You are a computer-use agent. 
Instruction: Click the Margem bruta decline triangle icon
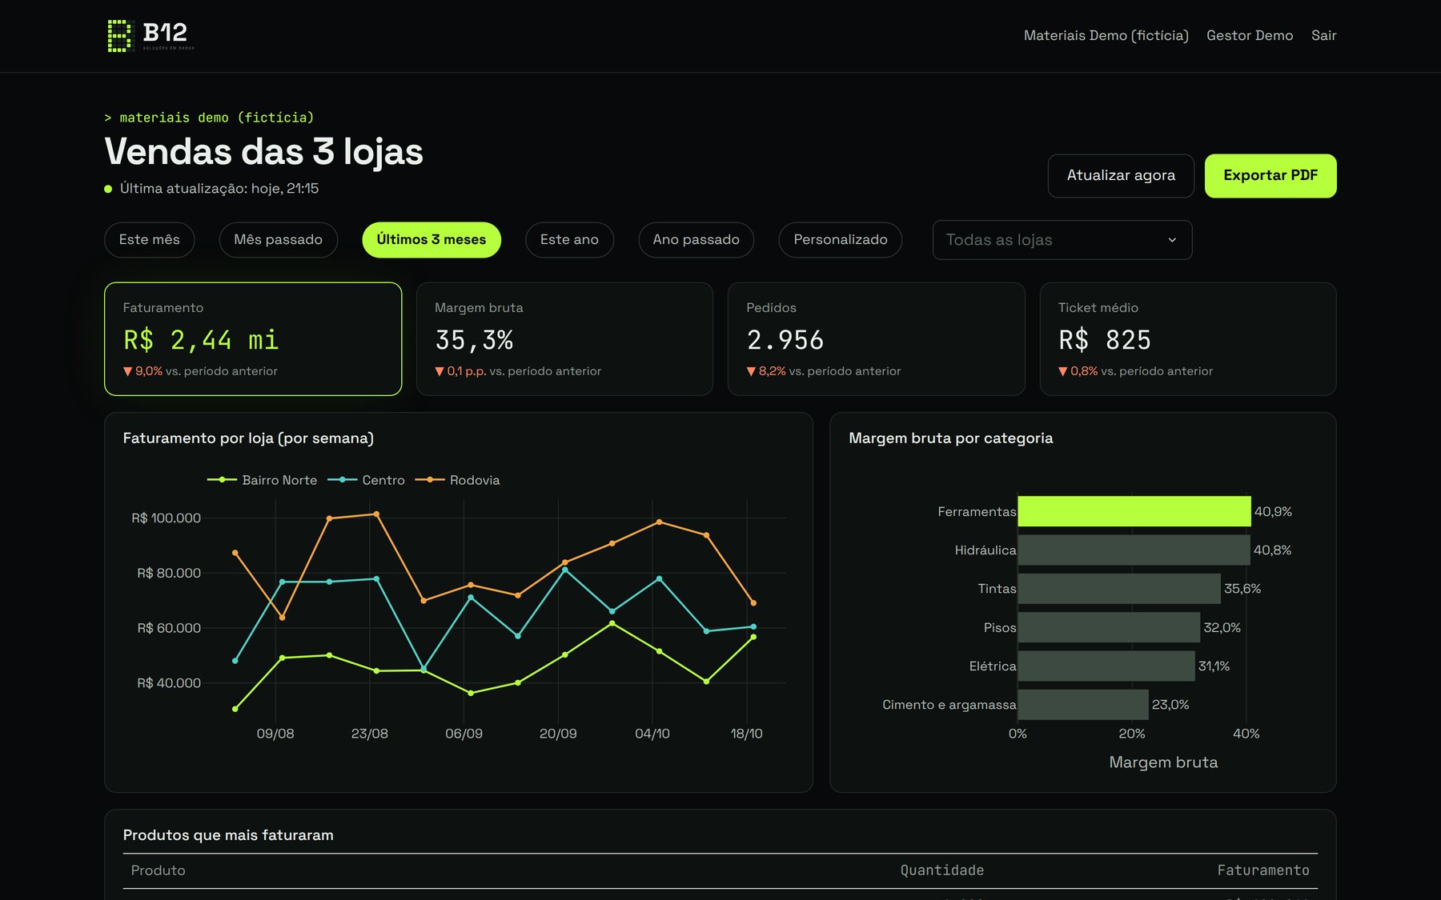[440, 371]
